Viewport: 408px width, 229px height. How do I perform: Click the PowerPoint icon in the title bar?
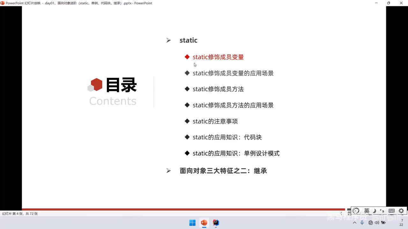(3, 3)
